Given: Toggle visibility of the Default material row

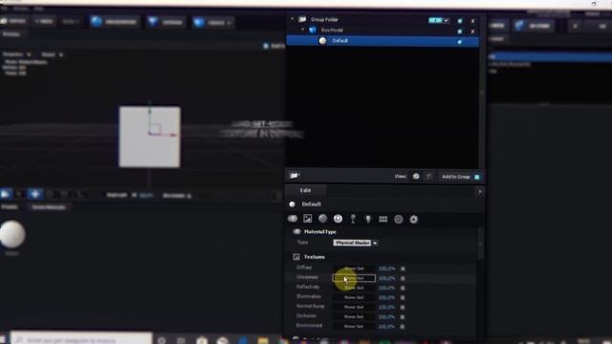Looking at the screenshot, I should tap(460, 42).
